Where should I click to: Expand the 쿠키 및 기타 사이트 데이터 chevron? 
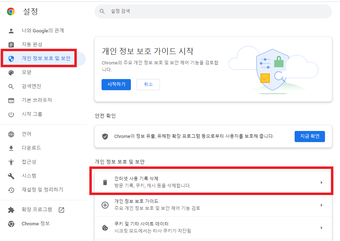click(321, 228)
